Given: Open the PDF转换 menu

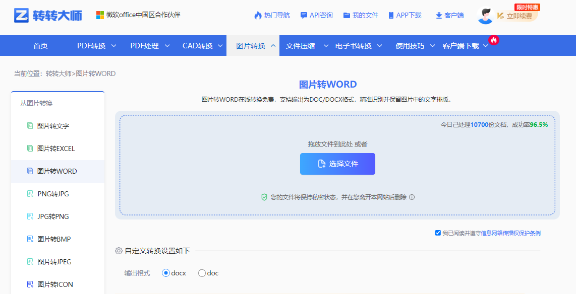Looking at the screenshot, I should tap(91, 46).
